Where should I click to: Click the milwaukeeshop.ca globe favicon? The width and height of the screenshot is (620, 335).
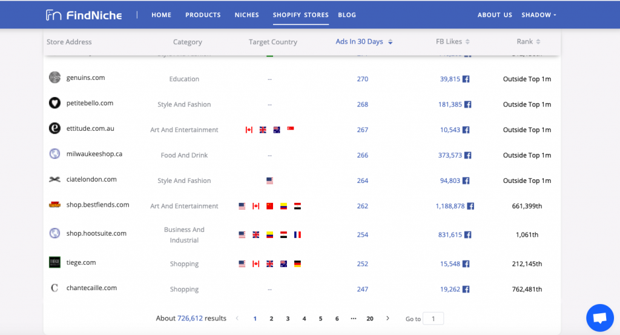54,153
